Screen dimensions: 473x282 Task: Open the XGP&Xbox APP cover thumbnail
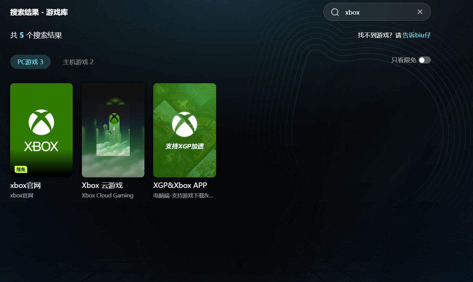click(185, 130)
